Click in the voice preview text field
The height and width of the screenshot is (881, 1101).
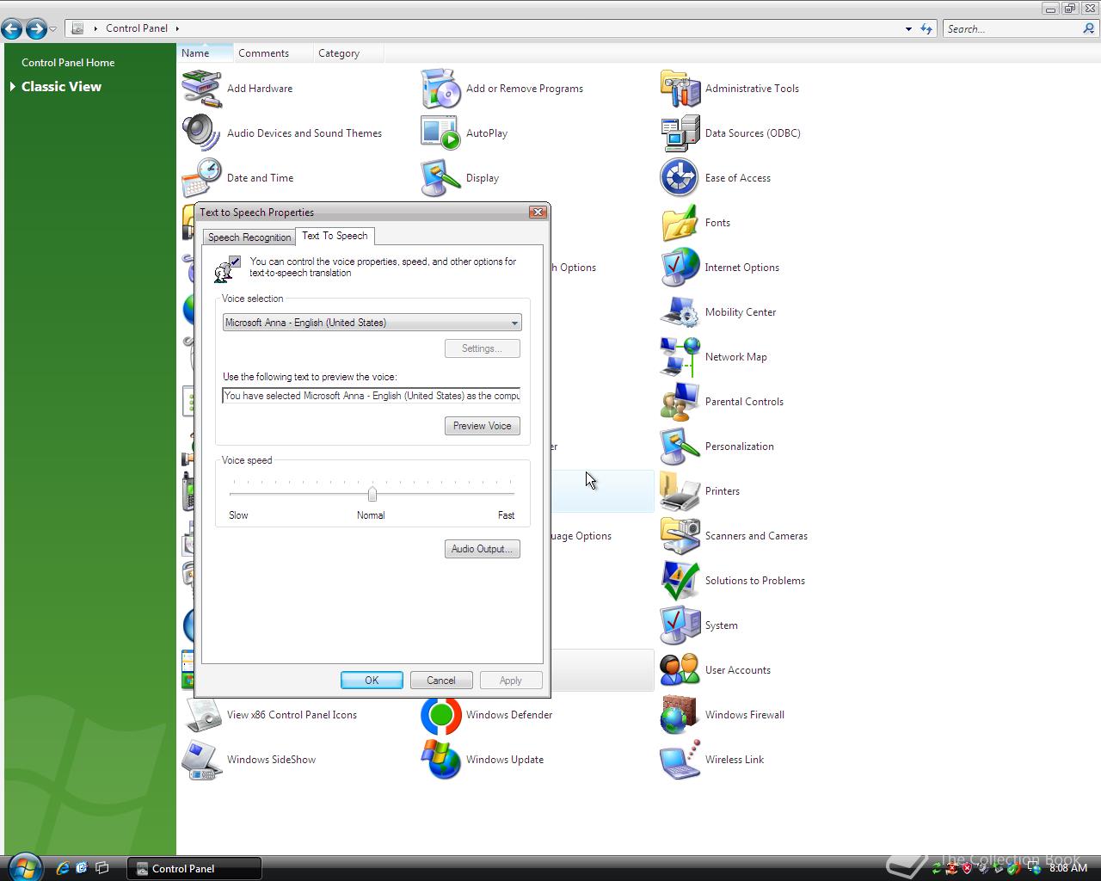click(x=372, y=396)
